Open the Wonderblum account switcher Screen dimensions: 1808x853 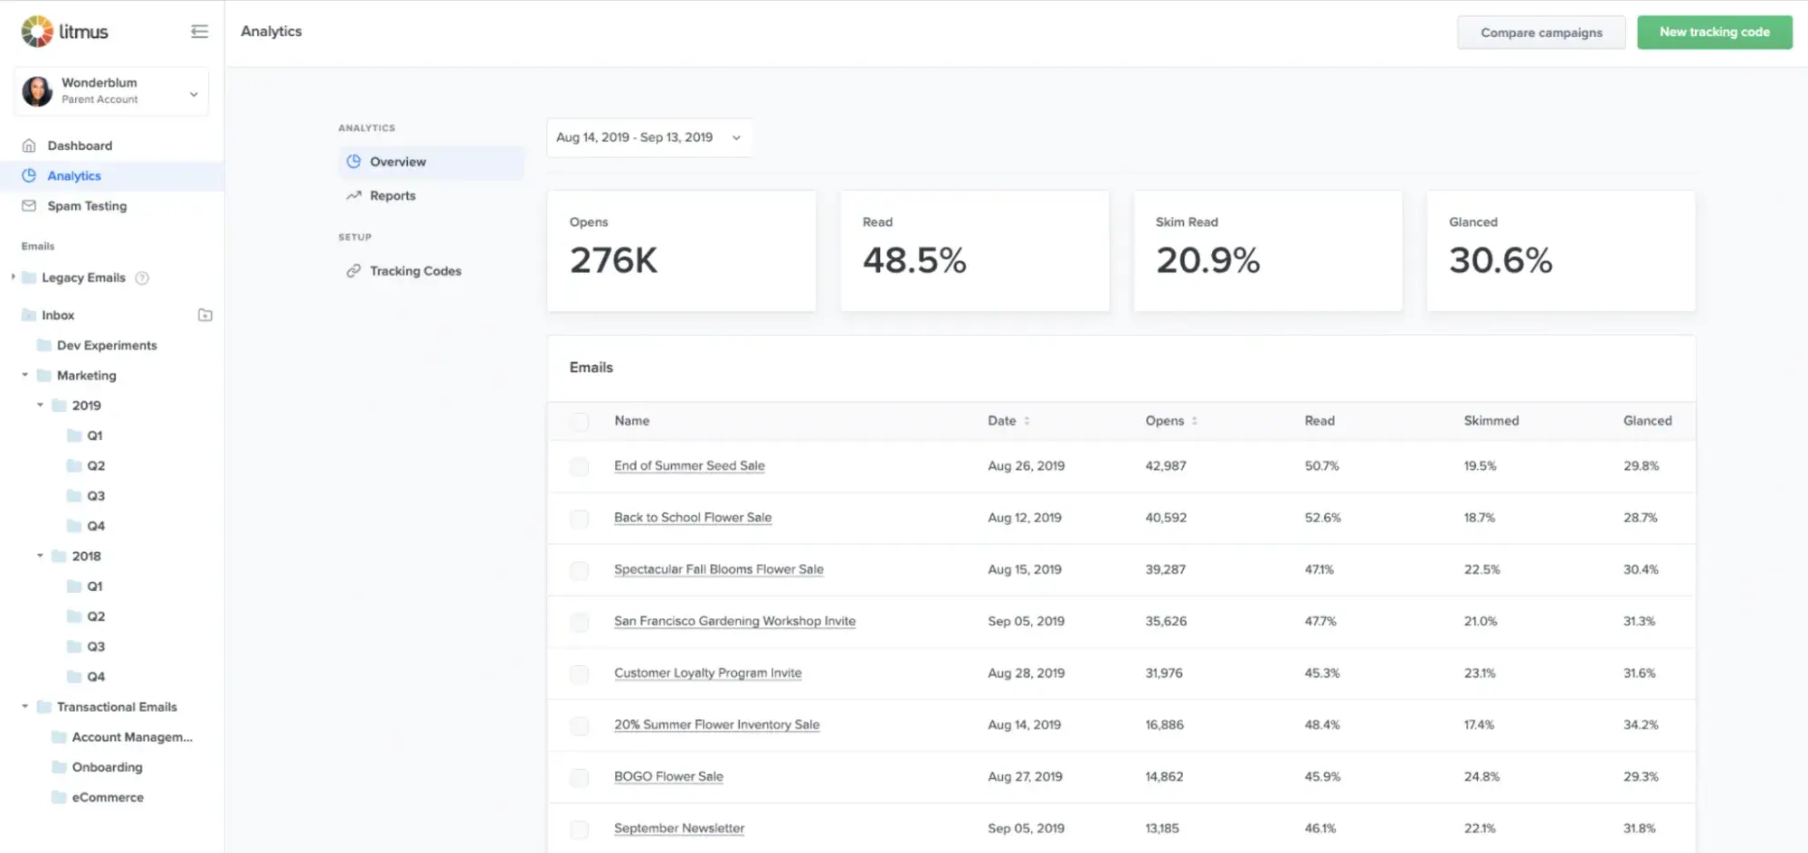110,91
